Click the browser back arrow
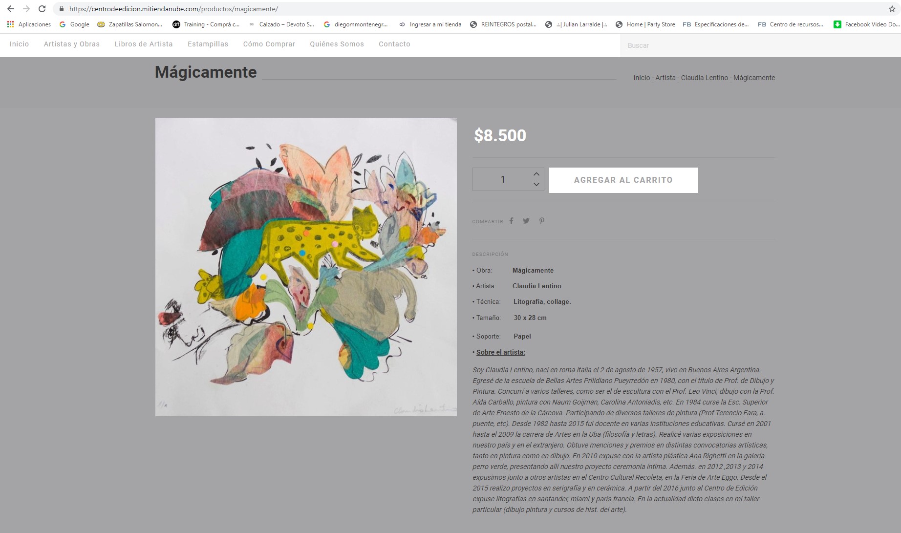This screenshot has height=533, width=901. point(11,9)
